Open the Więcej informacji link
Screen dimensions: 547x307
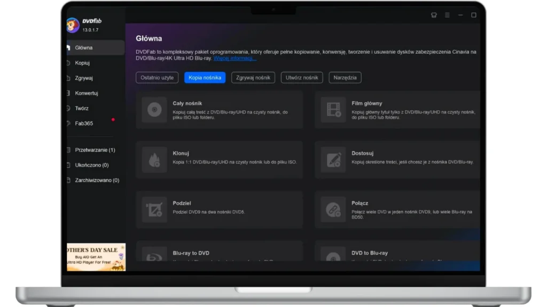pyautogui.click(x=235, y=58)
